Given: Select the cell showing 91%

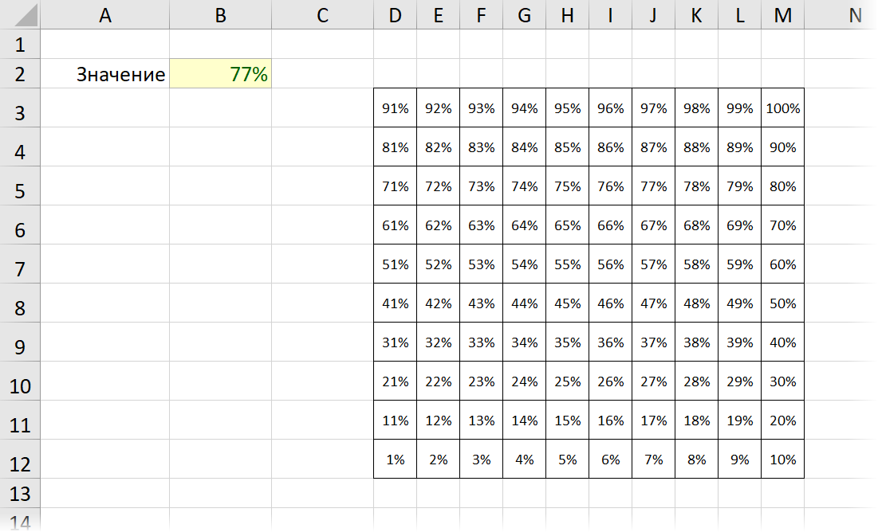Looking at the screenshot, I should point(396,108).
